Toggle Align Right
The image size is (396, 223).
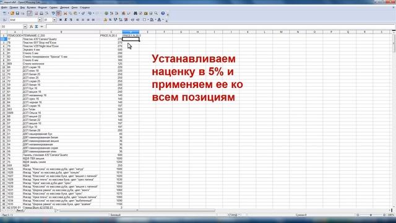tap(88, 20)
